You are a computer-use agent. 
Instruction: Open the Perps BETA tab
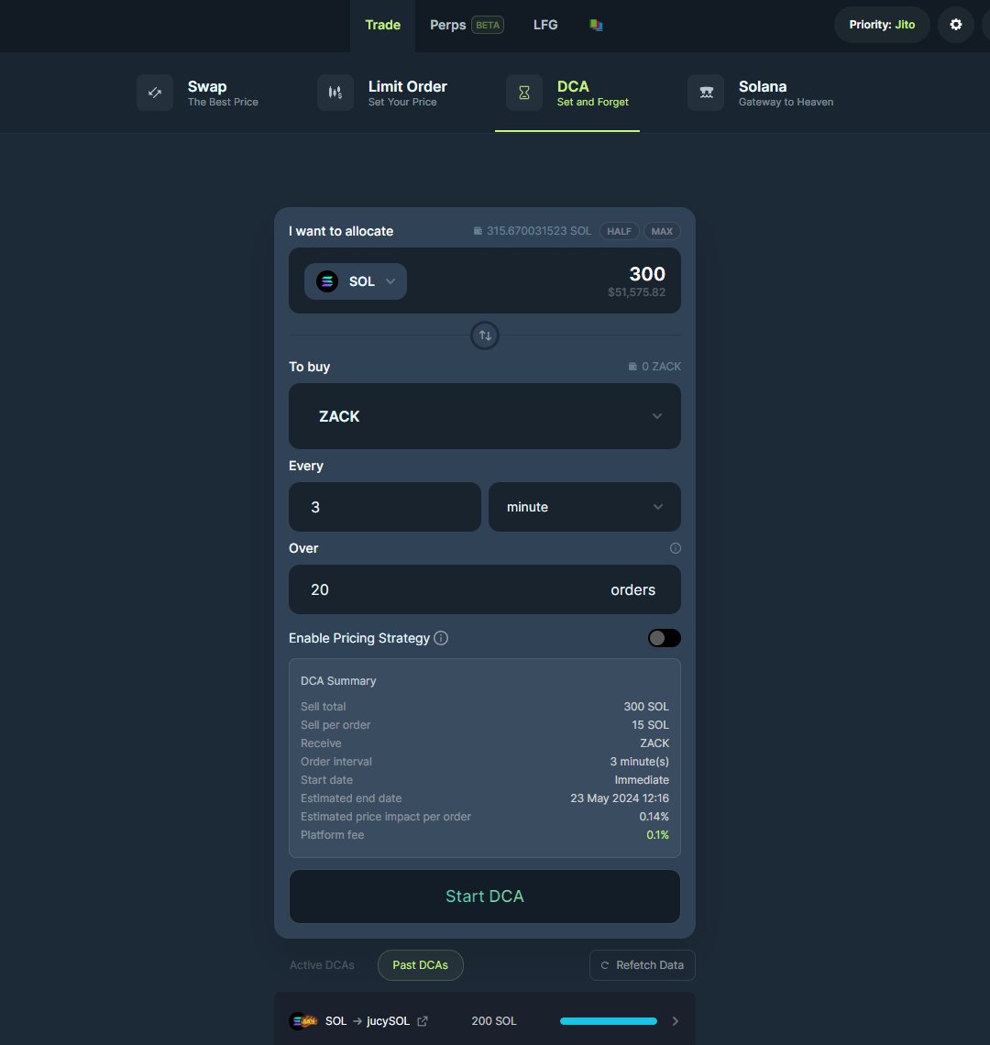point(466,26)
